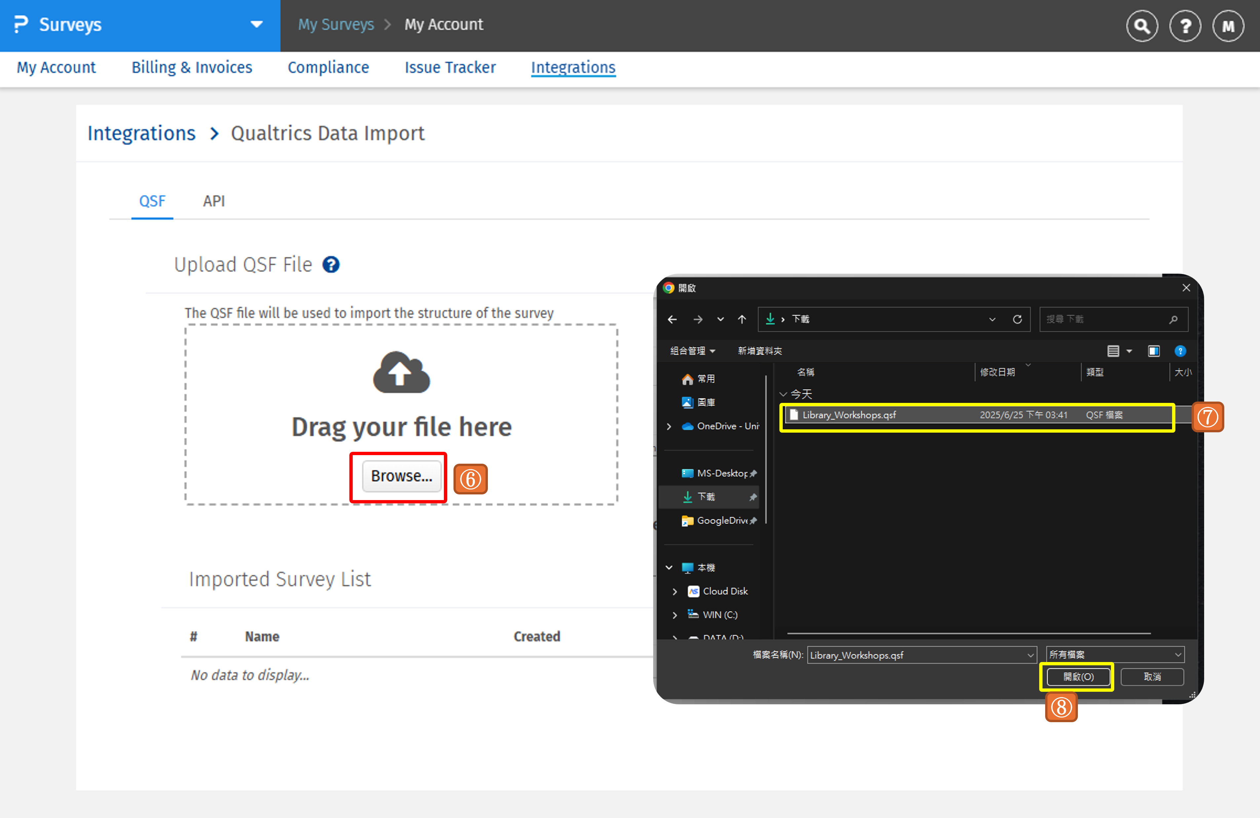Open Upload QSF File help tooltip
Screen dimensions: 1260x818
[x=330, y=264]
